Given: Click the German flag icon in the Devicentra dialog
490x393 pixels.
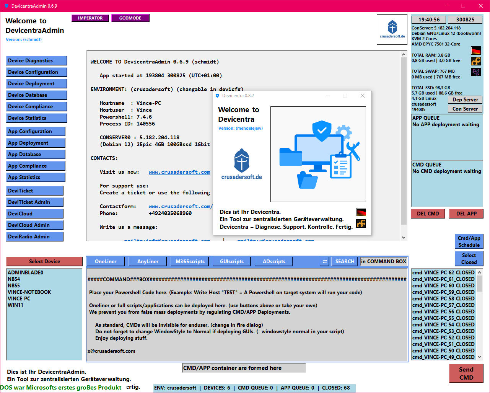Looking at the screenshot, I should point(361,212).
